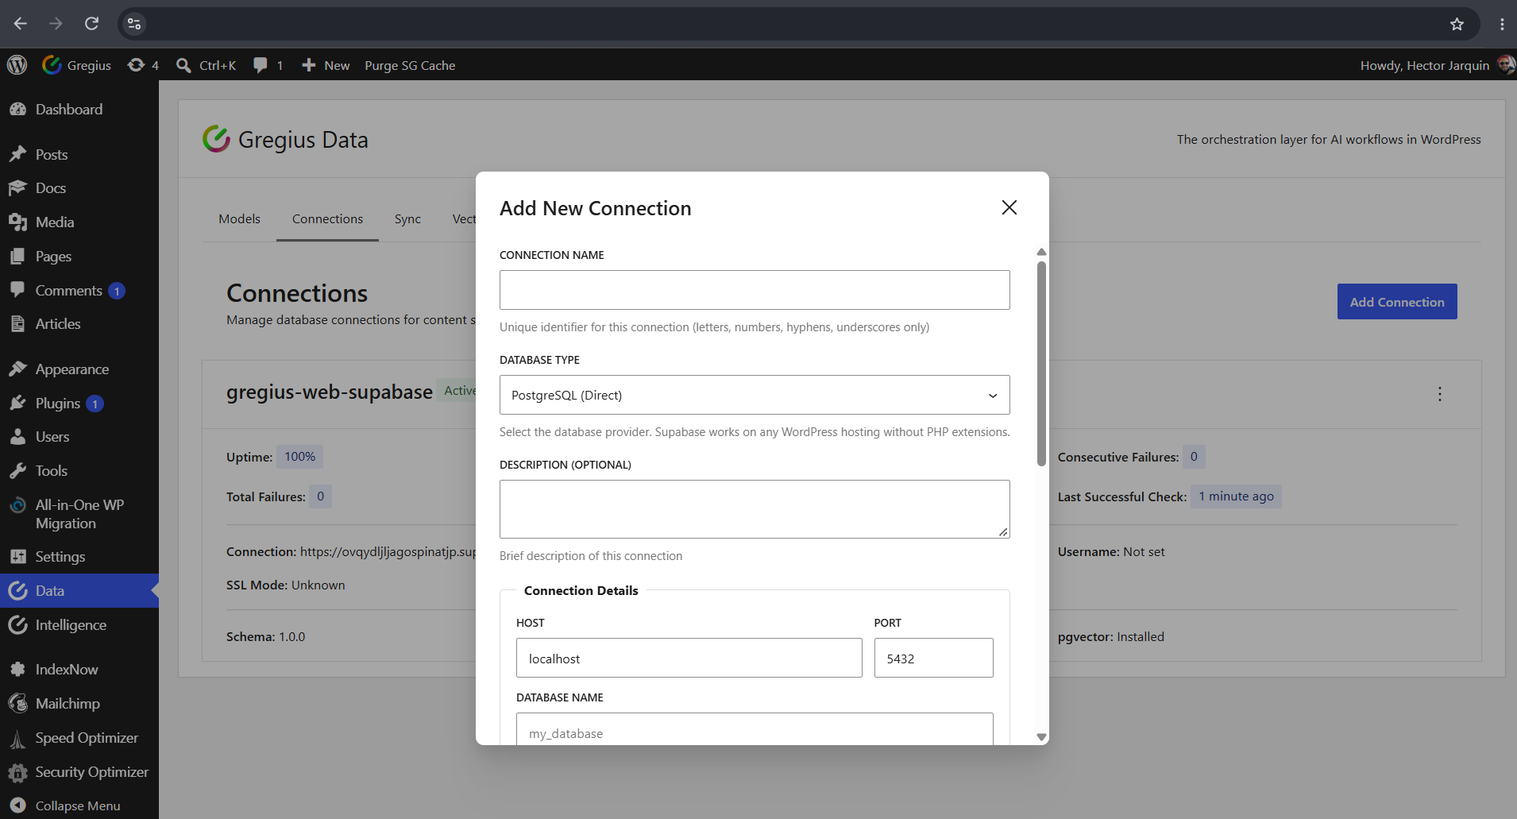Image resolution: width=1517 pixels, height=819 pixels.
Task: Open the Gregius admin bar link
Action: (x=77, y=65)
